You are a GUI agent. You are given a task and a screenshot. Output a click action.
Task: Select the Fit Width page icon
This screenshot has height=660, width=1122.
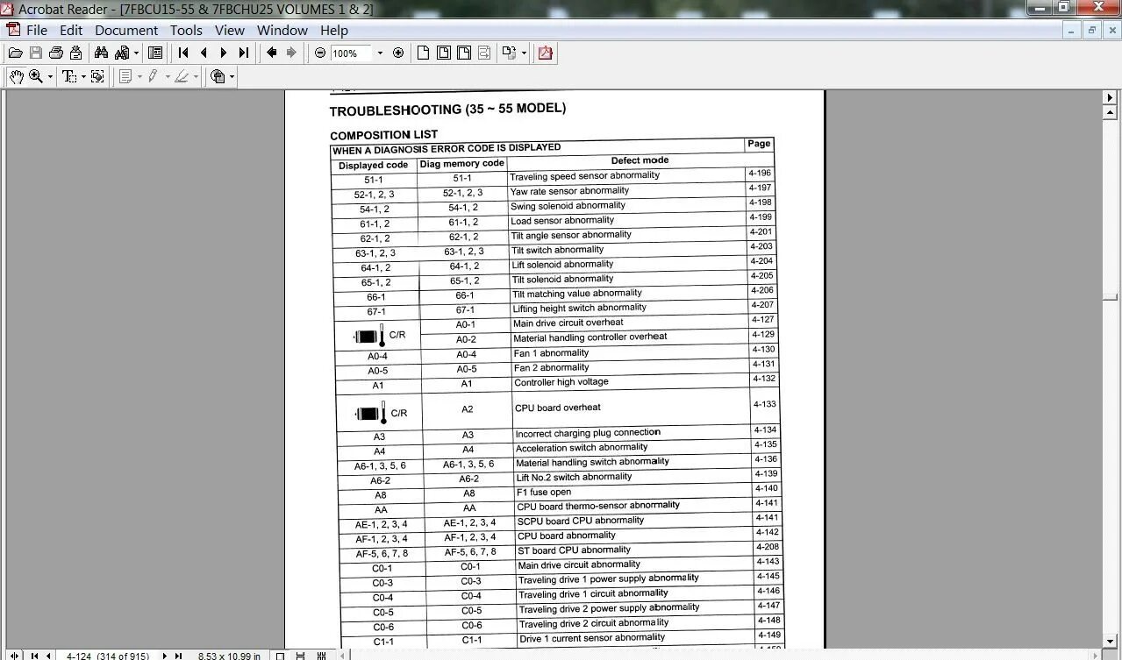(x=464, y=53)
